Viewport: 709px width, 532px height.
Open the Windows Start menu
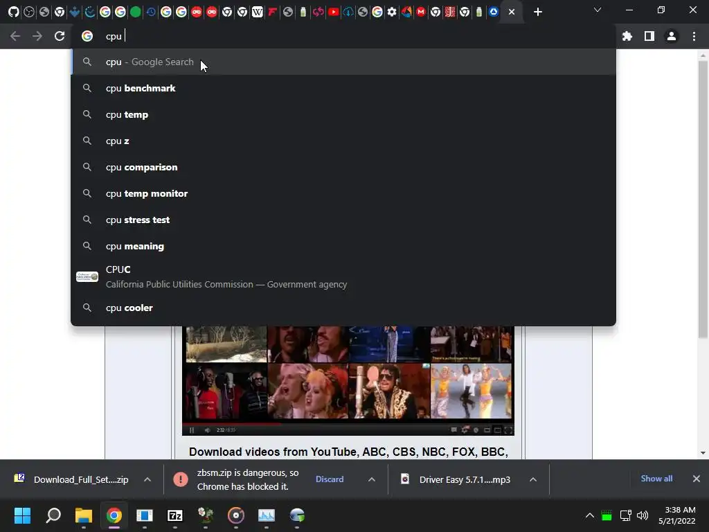[x=22, y=515]
